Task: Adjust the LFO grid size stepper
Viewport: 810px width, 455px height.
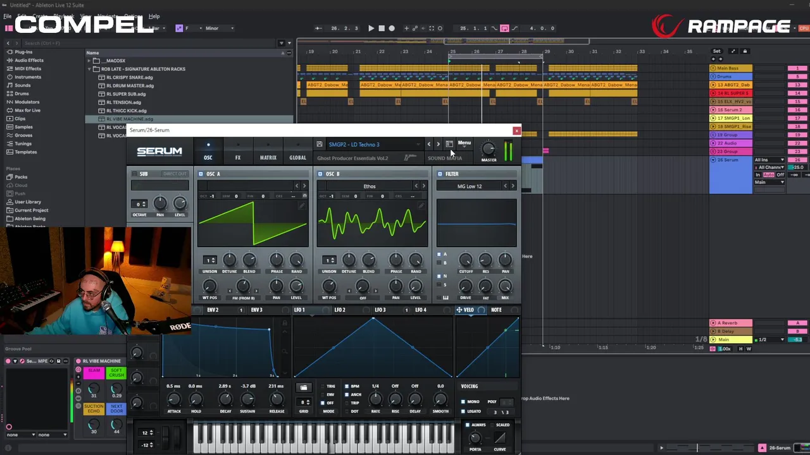Action: click(304, 403)
